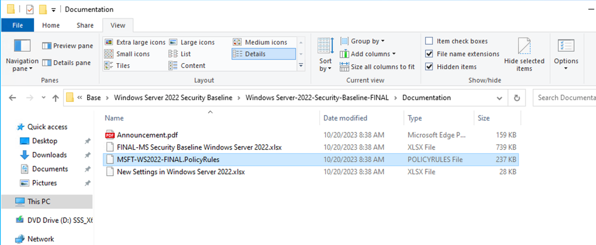
Task: Switch to the Home tab
Action: [51, 26]
